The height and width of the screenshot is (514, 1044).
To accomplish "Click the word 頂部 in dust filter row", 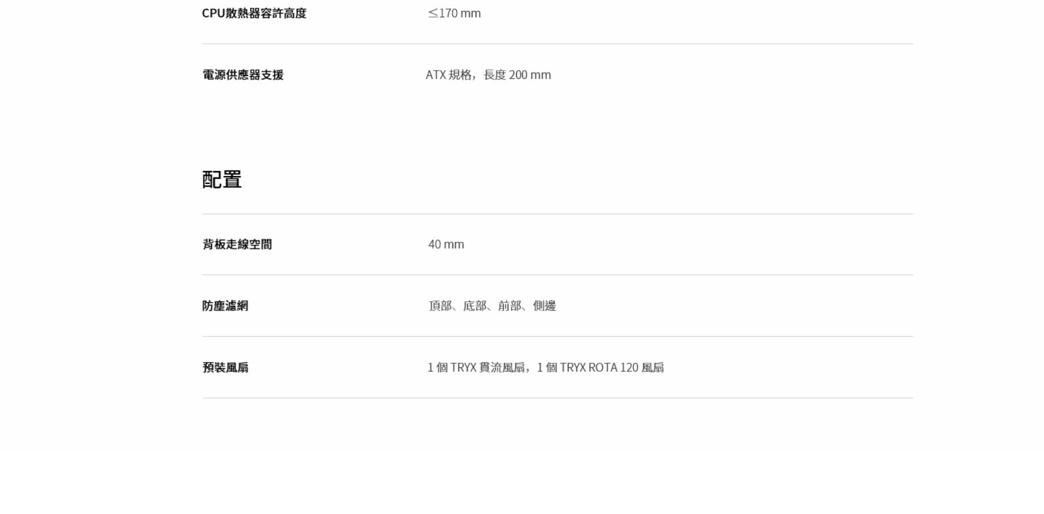I will coord(440,306).
